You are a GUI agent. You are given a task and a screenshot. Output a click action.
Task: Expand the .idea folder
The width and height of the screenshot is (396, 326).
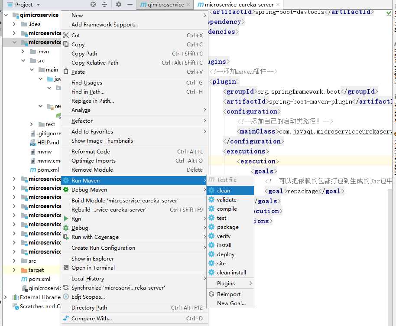[x=14, y=24]
